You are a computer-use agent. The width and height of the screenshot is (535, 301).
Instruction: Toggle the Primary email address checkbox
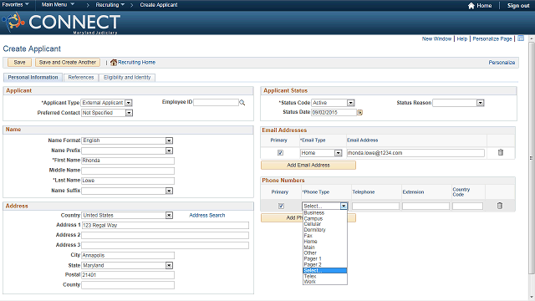click(x=280, y=153)
